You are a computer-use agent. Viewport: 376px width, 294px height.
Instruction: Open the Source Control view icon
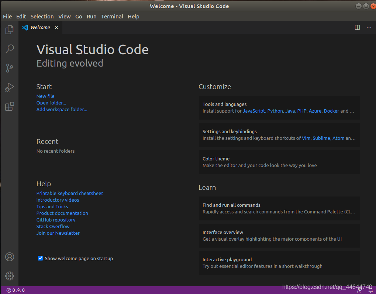click(x=10, y=68)
